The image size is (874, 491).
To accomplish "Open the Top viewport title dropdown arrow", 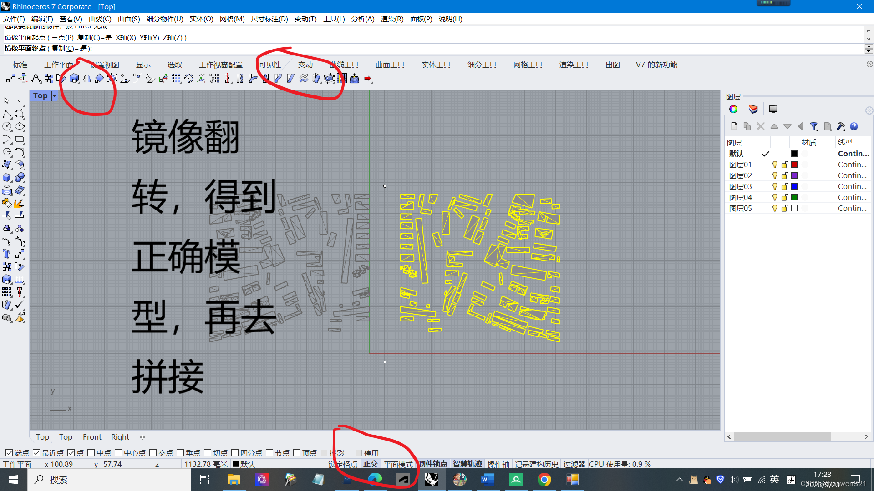I will (54, 96).
